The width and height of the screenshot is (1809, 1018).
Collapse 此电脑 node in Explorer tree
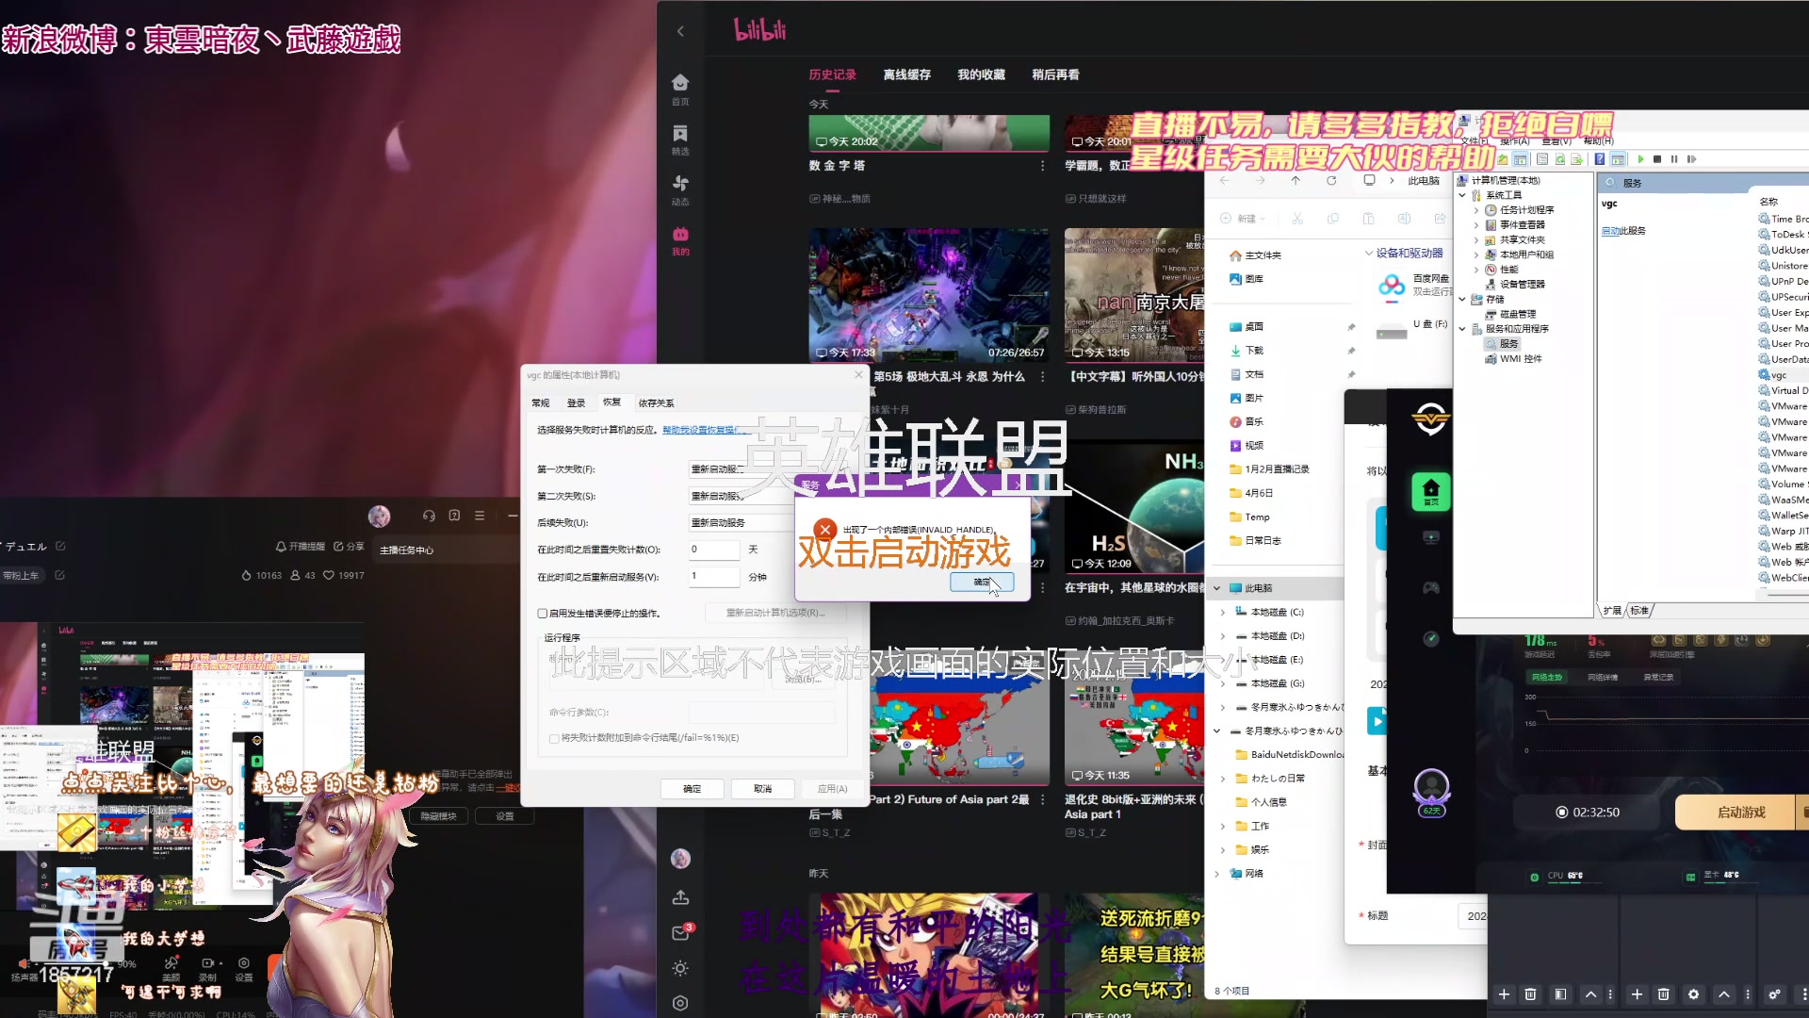[x=1216, y=588]
